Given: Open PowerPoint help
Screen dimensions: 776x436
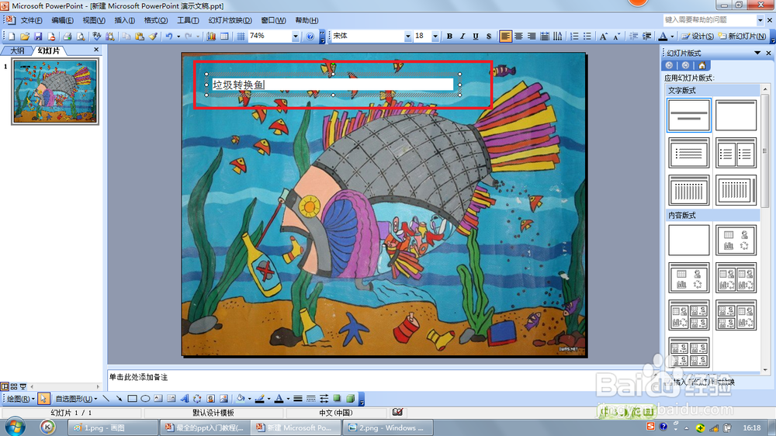Looking at the screenshot, I should pyautogui.click(x=310, y=36).
